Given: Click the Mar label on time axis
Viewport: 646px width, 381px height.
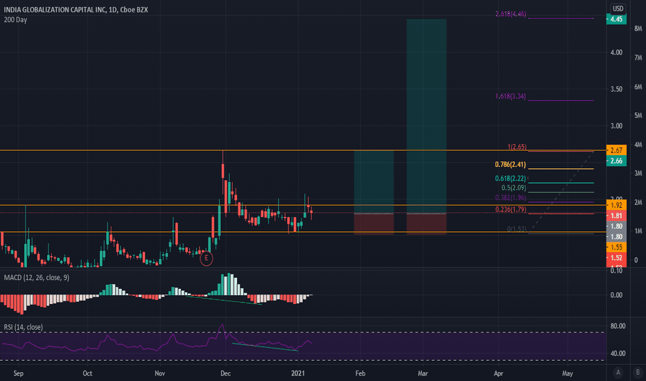Looking at the screenshot, I should [423, 373].
